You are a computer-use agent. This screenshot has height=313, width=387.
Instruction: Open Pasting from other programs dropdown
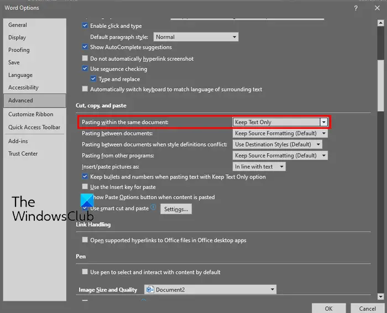tap(280, 155)
